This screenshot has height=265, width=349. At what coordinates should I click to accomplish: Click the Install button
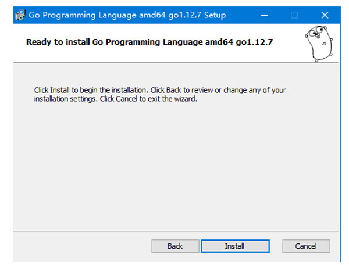click(235, 246)
